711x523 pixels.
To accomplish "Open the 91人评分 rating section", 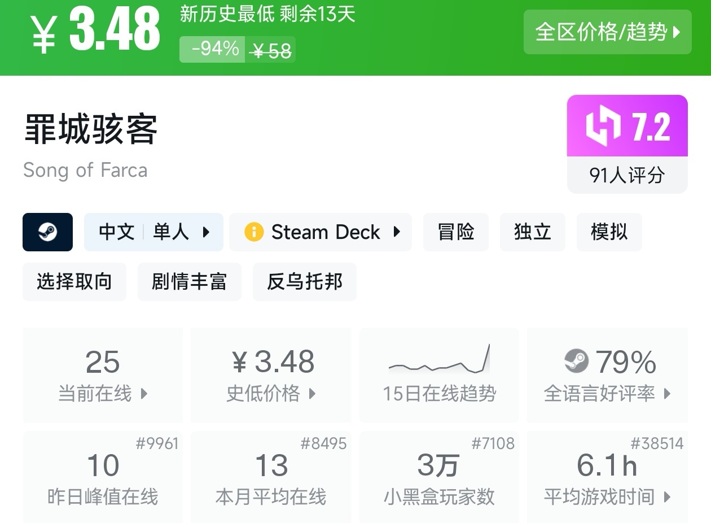I will (627, 175).
